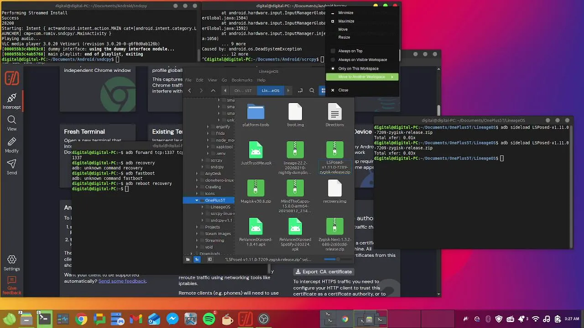This screenshot has height=328, width=584.
Task: Open Messenger from the taskbar
Action: point(172,319)
